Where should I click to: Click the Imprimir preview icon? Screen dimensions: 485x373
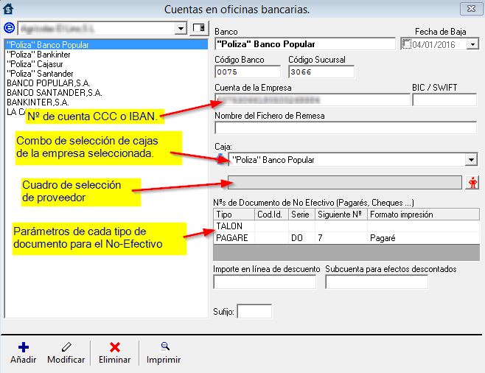[164, 346]
